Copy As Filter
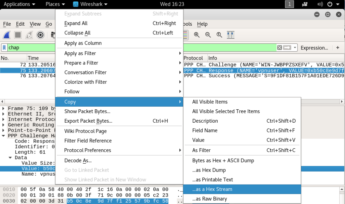345x204 pixels. pos(242,150)
